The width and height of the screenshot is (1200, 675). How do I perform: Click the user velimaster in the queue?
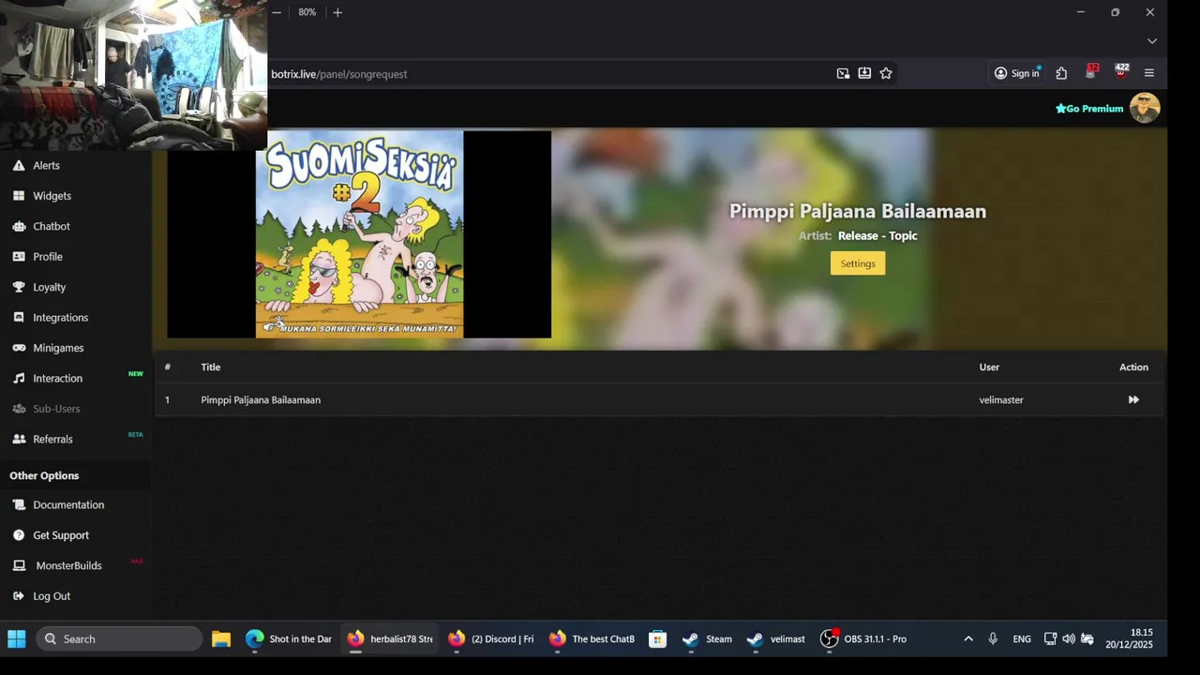click(x=1001, y=399)
